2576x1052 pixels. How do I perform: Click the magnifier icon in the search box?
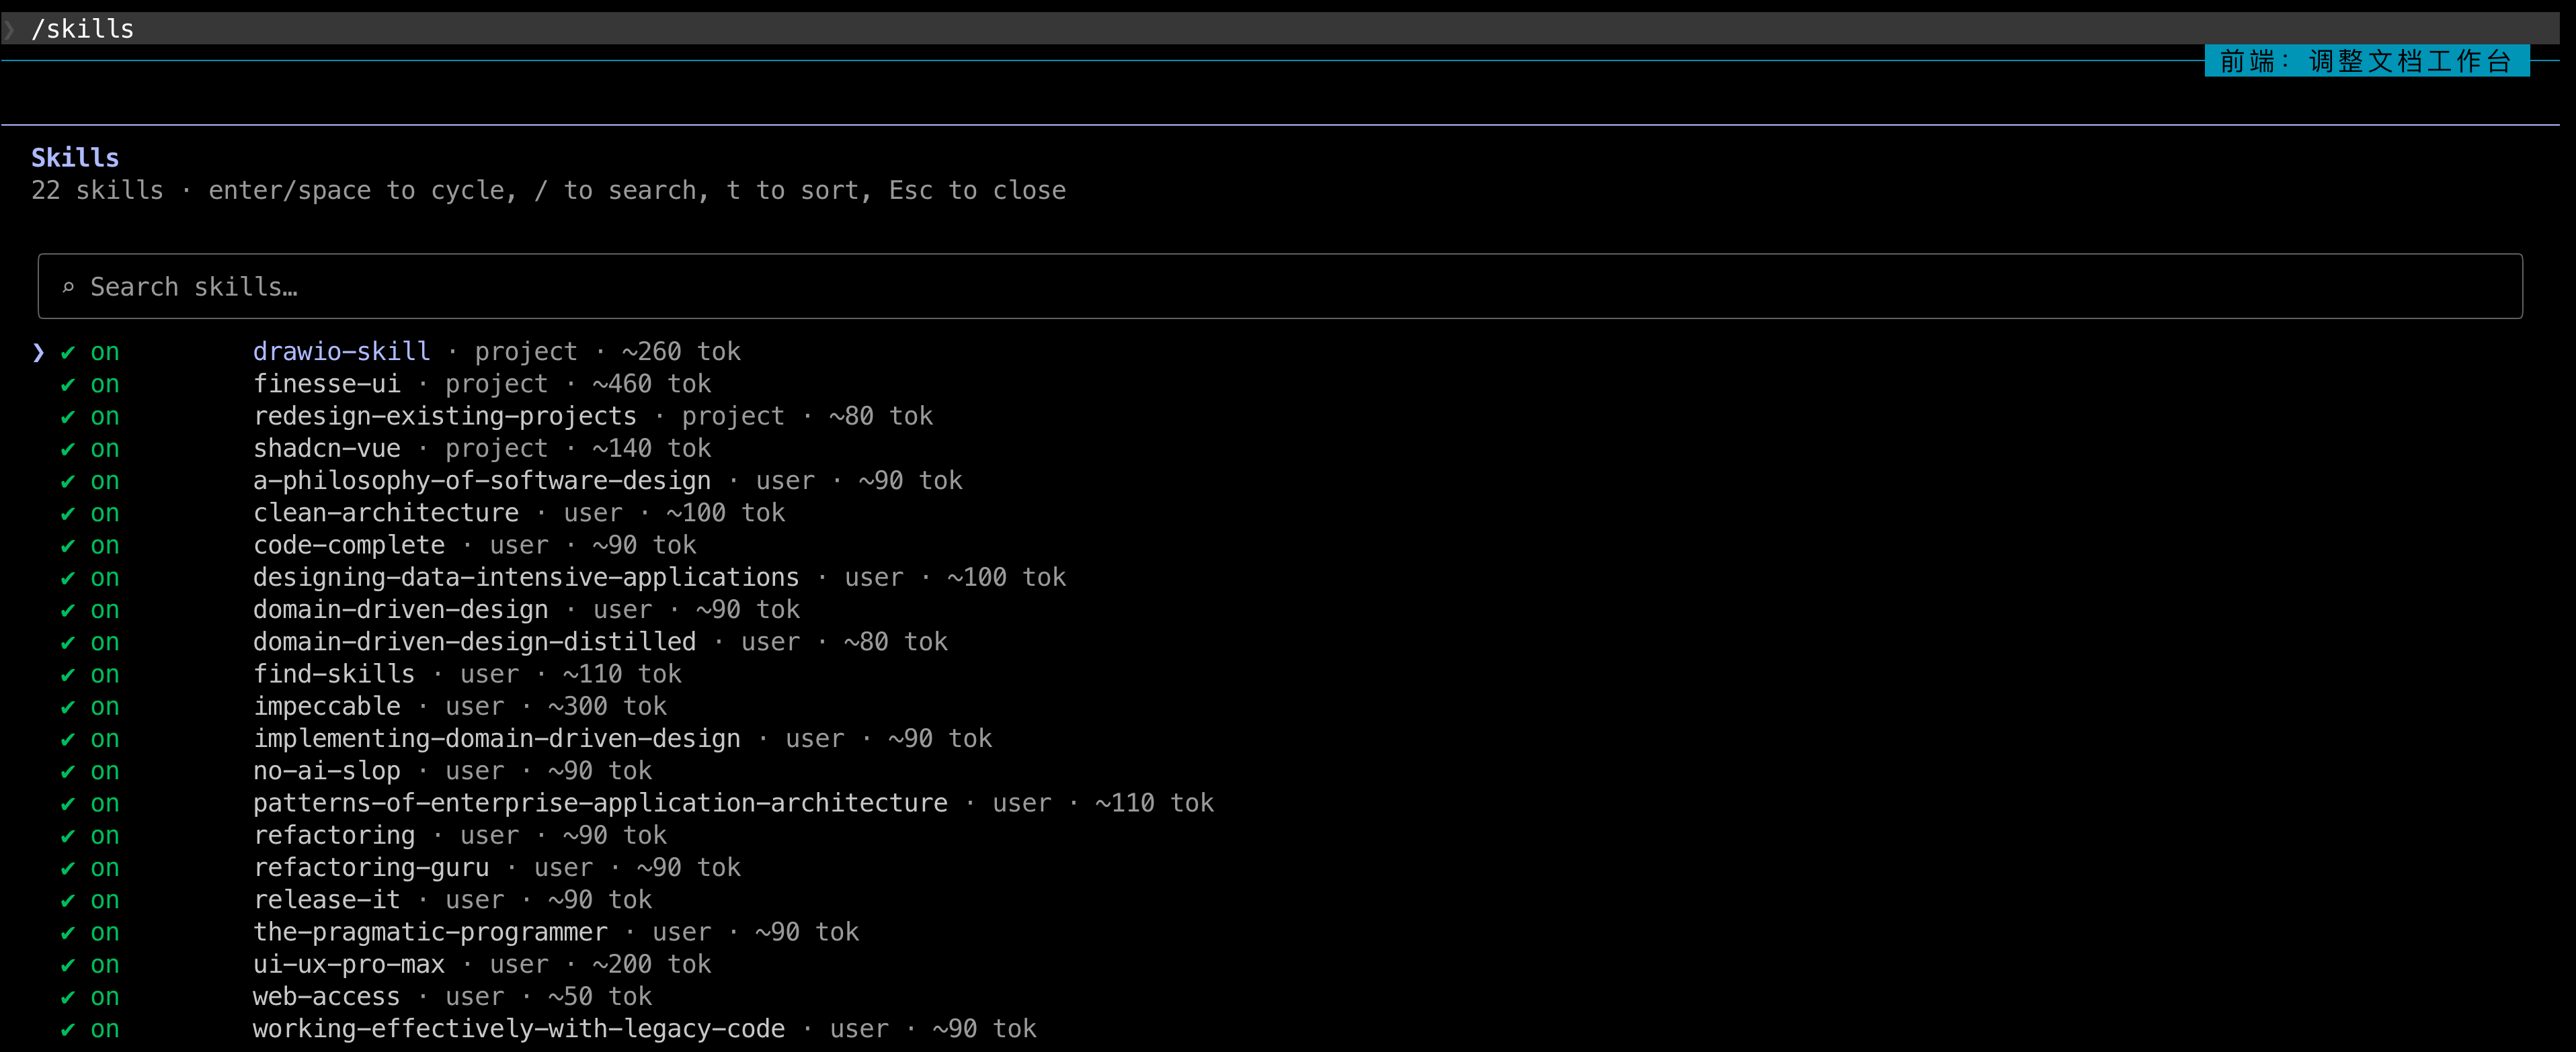[68, 288]
